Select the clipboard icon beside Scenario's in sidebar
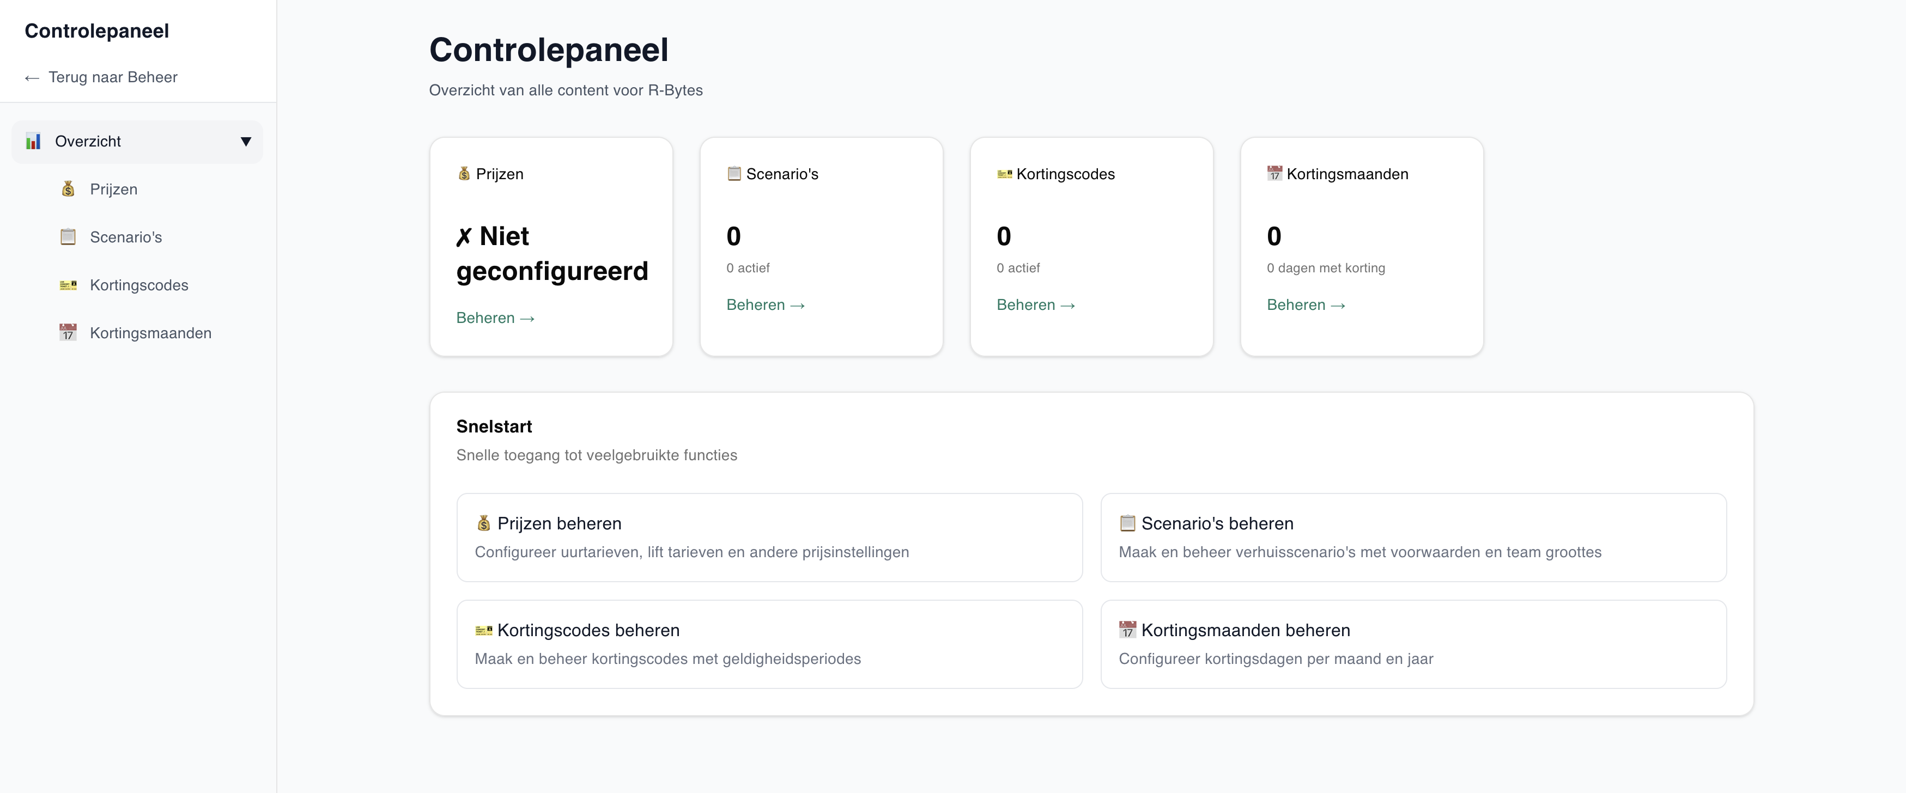 click(x=68, y=237)
